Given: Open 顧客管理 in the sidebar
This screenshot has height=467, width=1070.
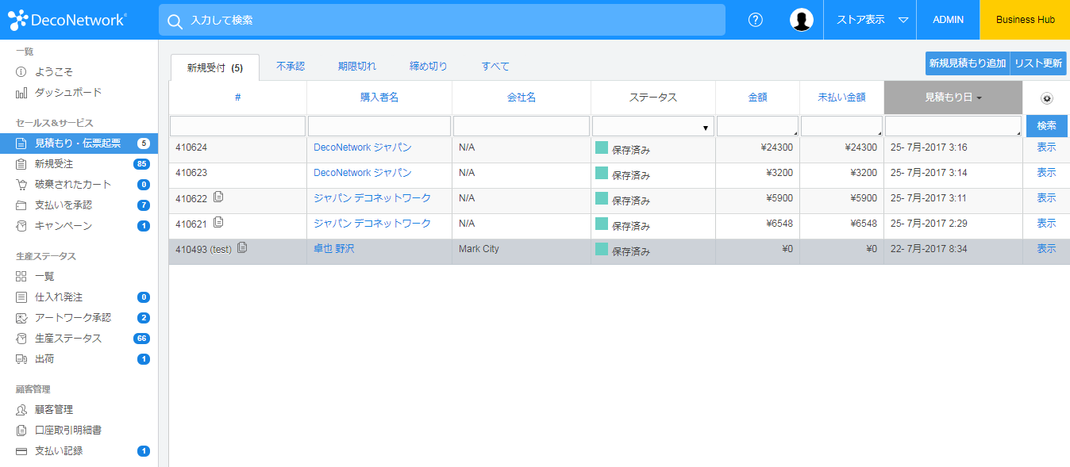Looking at the screenshot, I should pyautogui.click(x=53, y=410).
